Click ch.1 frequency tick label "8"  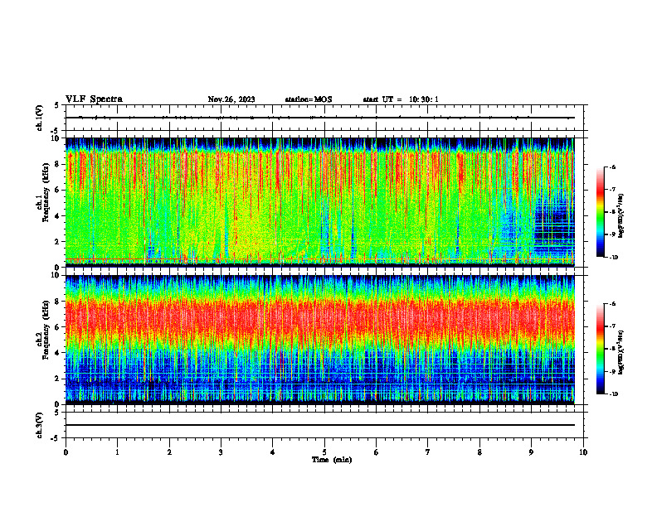59,164
